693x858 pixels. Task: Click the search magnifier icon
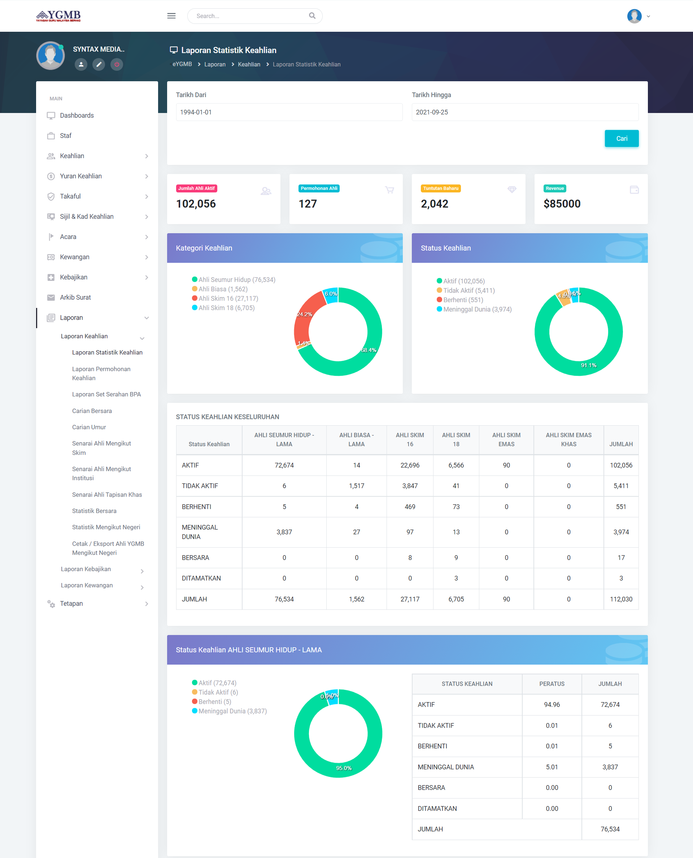click(x=312, y=16)
